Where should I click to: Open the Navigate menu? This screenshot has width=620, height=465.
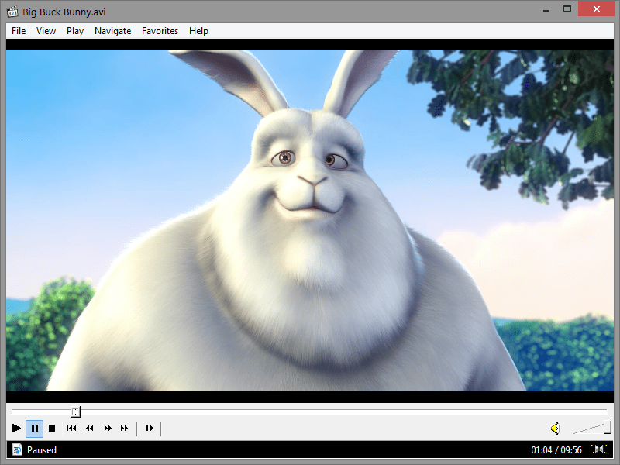pyautogui.click(x=112, y=31)
